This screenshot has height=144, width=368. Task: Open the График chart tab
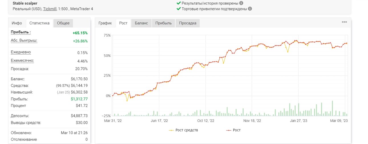(x=105, y=23)
